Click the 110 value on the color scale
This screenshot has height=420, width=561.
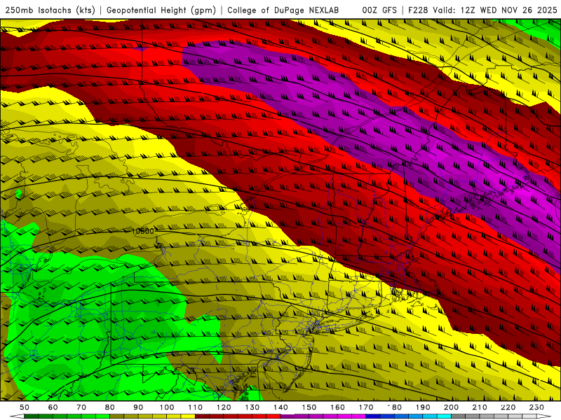[196, 407]
